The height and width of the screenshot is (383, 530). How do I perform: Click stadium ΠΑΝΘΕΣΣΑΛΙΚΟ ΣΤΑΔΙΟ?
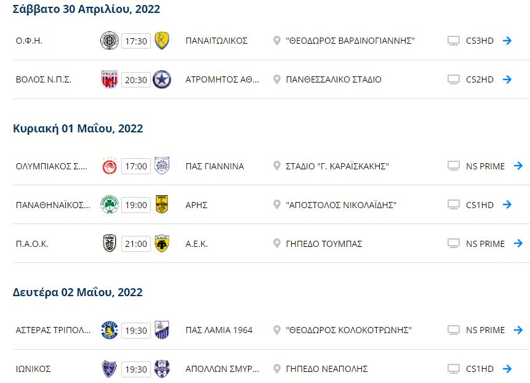coord(334,79)
